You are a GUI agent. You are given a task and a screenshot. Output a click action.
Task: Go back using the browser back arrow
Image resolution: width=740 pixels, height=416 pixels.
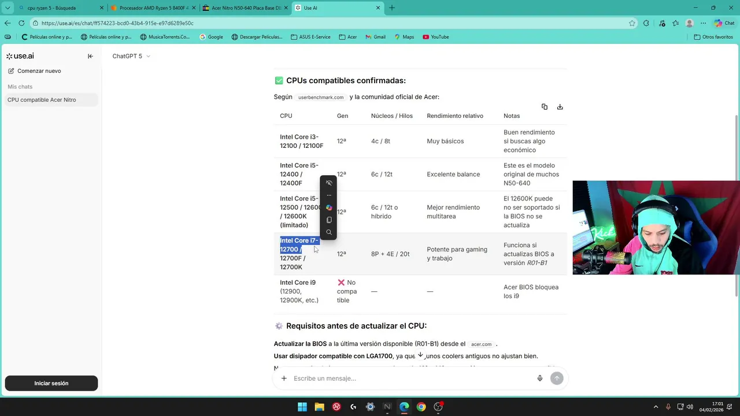coord(7,23)
